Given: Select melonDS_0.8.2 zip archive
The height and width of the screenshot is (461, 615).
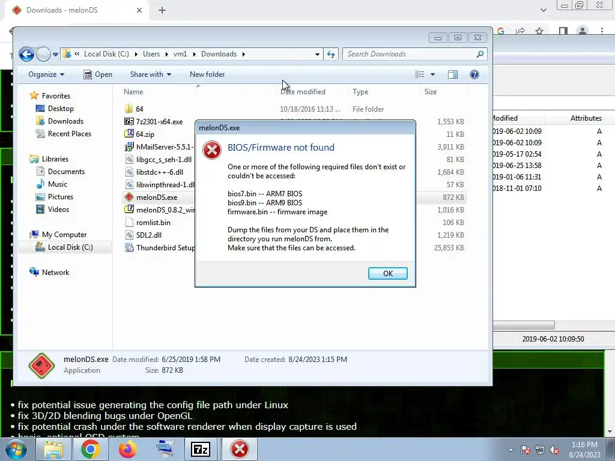Looking at the screenshot, I should click(x=165, y=209).
